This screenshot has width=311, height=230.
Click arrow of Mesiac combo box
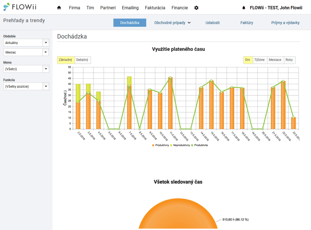point(46,52)
